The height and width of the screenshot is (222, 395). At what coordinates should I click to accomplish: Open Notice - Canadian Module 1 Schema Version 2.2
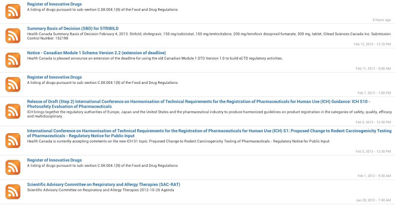96,53
